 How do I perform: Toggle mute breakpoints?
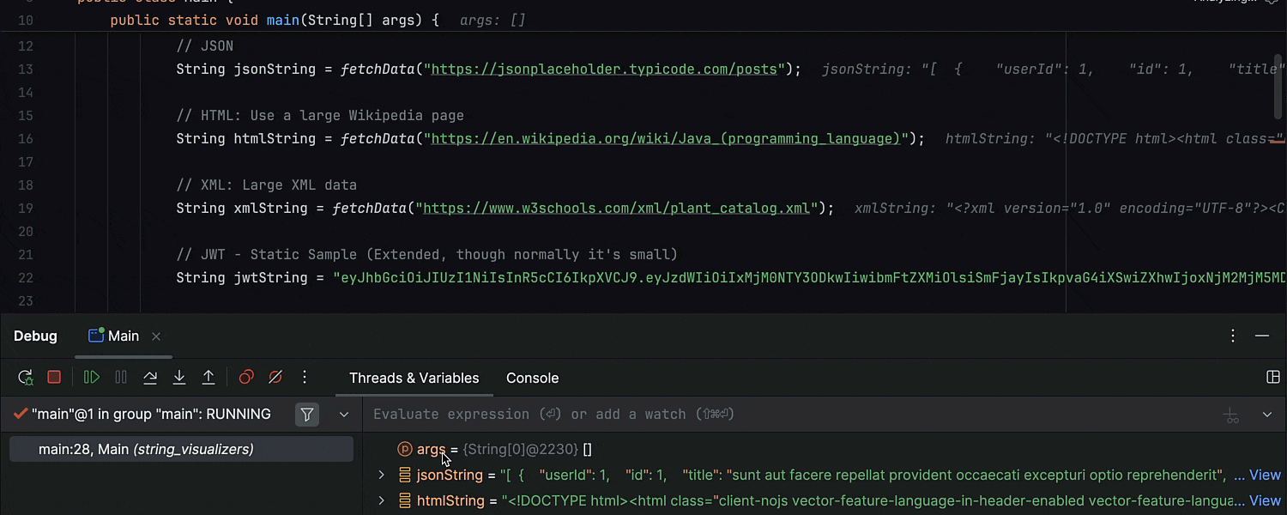tap(275, 378)
